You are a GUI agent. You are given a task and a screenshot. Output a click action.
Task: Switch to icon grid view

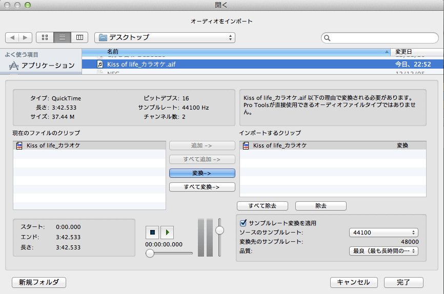point(45,37)
